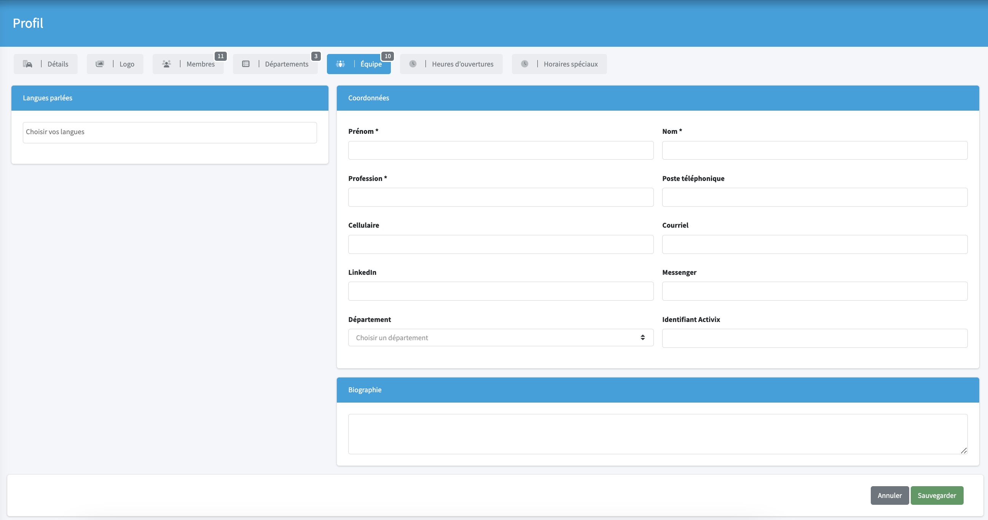Click into the Courriel input field
Screen dimensions: 988x520
814,244
